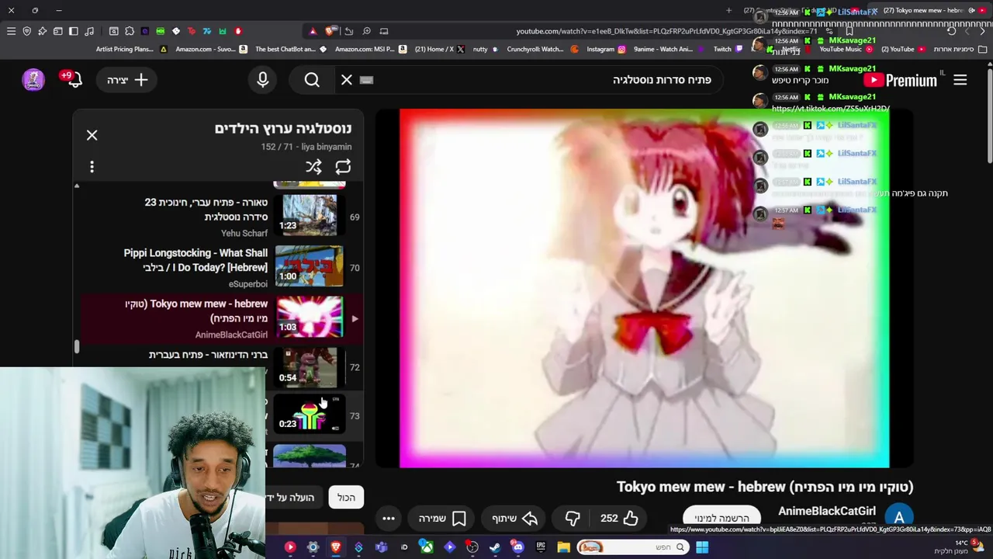Toggle browser sidebar panel icon
This screenshot has height=559, width=993.
pos(73,31)
